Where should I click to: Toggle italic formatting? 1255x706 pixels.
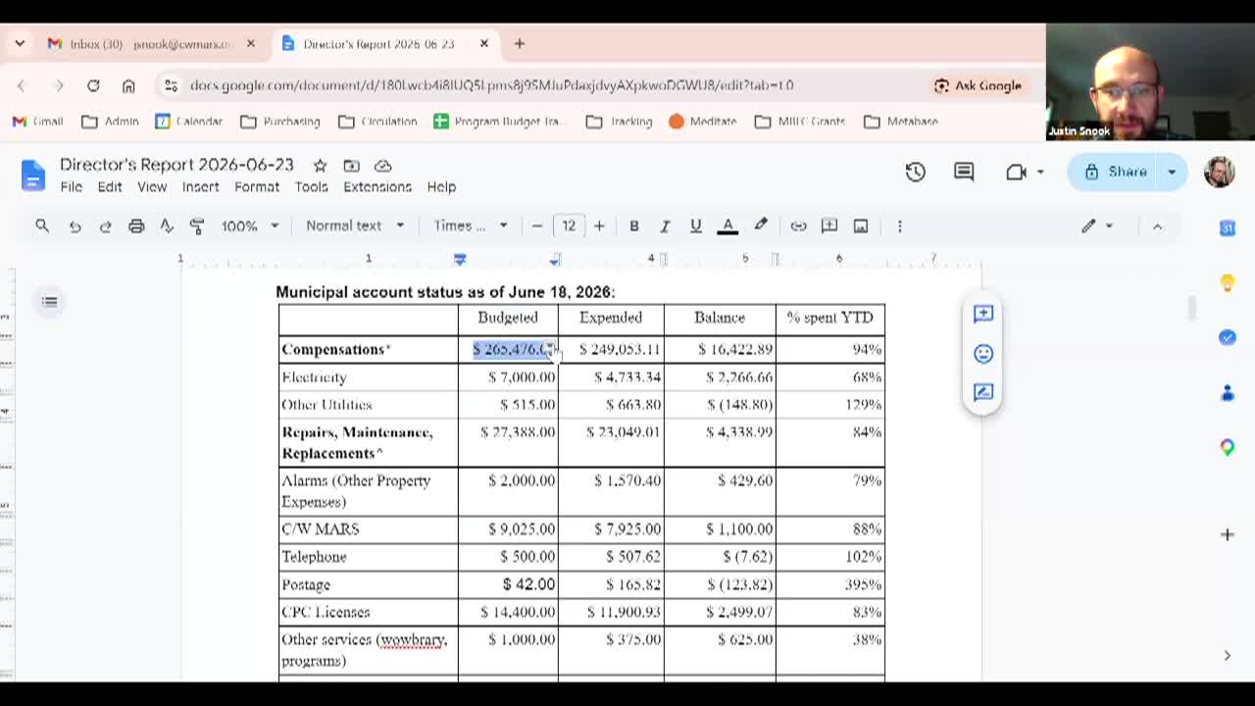click(x=665, y=226)
